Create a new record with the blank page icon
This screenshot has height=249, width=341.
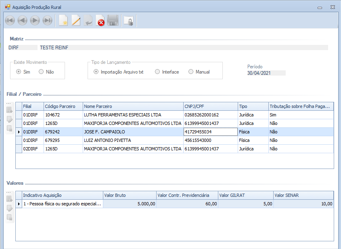[x=63, y=21]
